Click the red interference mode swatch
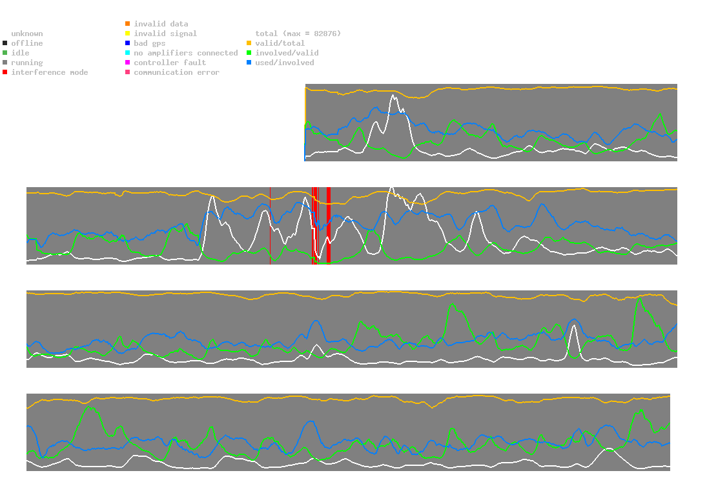707x493 pixels. pyautogui.click(x=5, y=72)
